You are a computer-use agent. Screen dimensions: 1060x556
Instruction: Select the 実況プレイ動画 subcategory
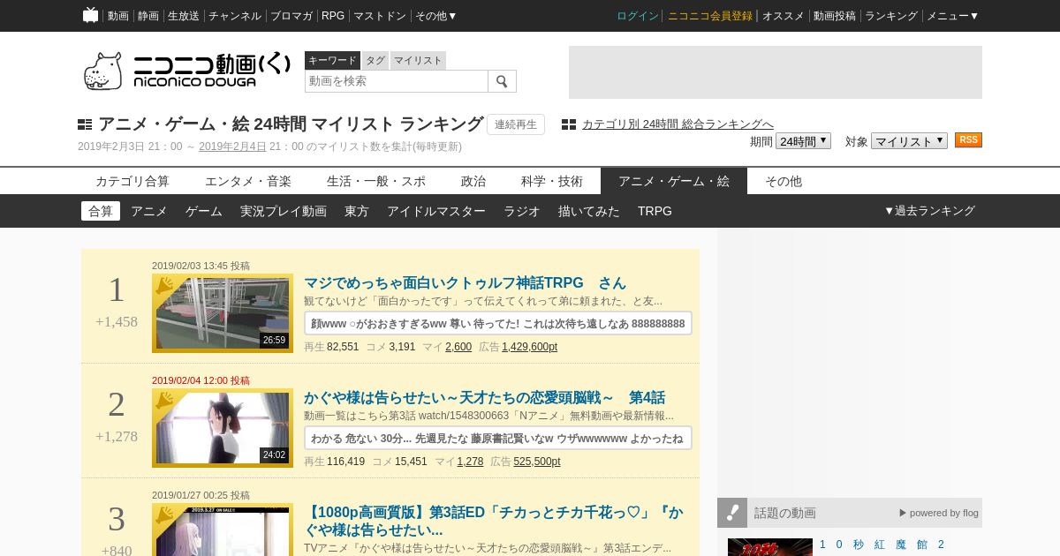[x=284, y=211]
